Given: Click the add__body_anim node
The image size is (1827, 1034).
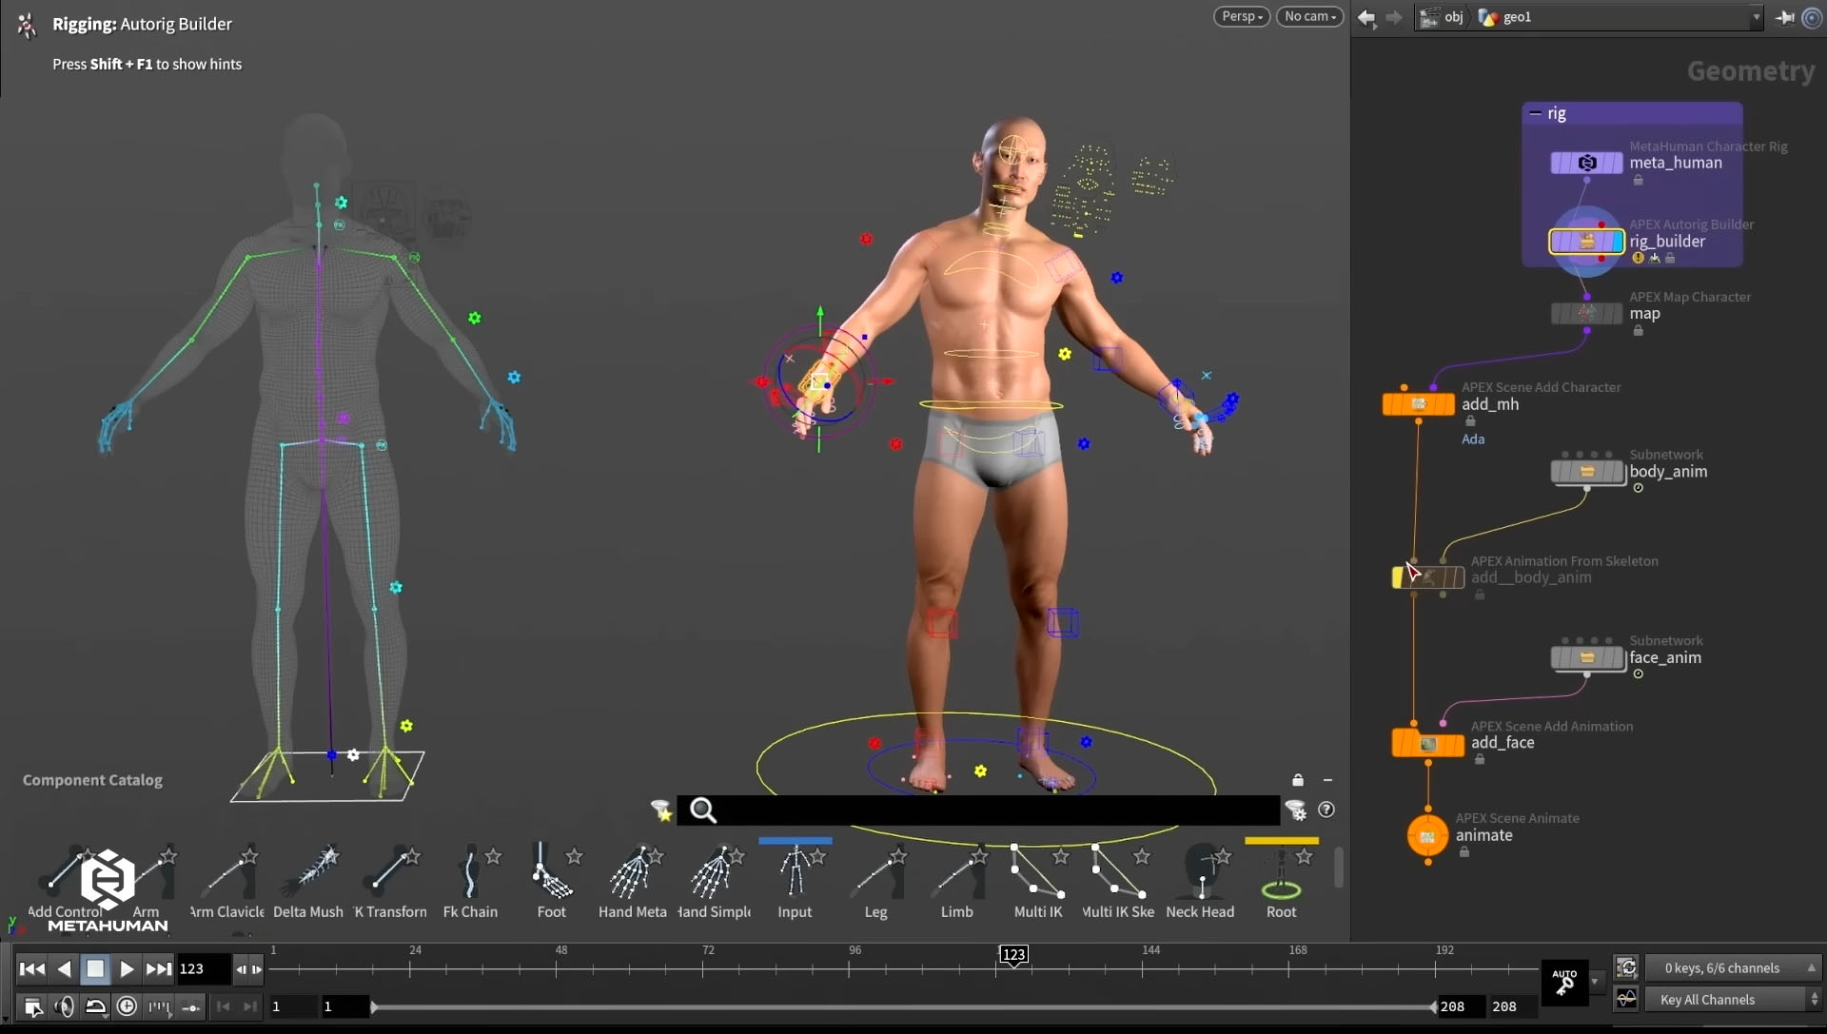Looking at the screenshot, I should pyautogui.click(x=1427, y=576).
